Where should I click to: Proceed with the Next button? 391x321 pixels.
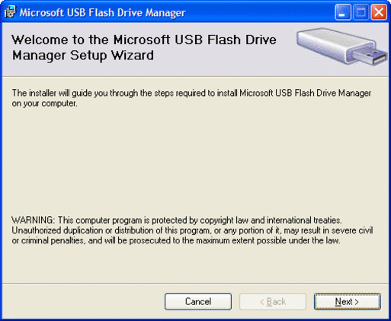coord(348,301)
